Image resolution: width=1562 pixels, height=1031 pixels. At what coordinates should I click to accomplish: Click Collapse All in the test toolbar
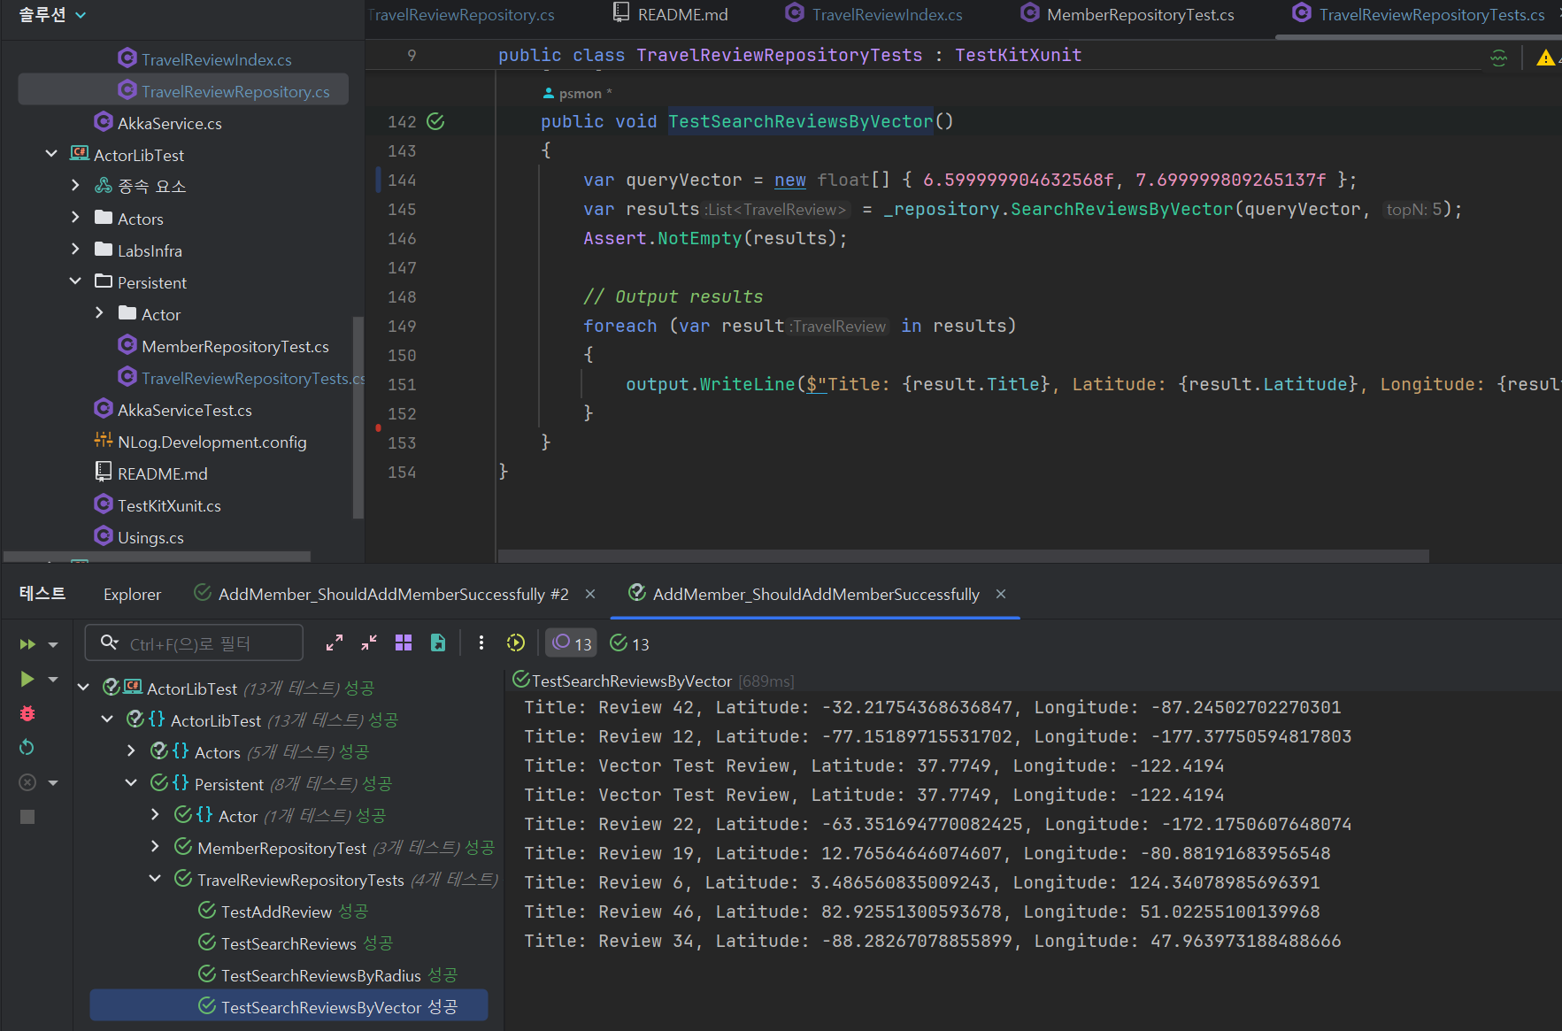point(369,643)
